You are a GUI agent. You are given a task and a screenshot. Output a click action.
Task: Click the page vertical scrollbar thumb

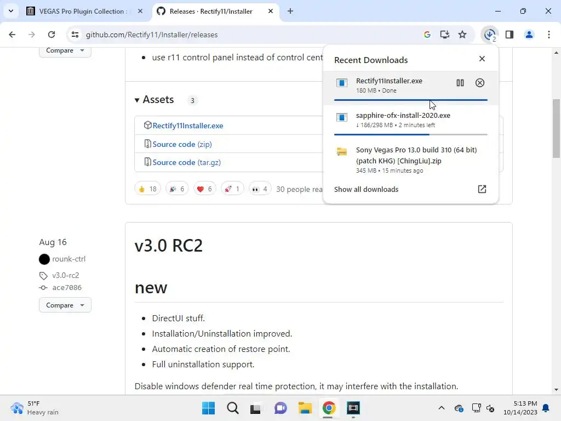click(556, 128)
